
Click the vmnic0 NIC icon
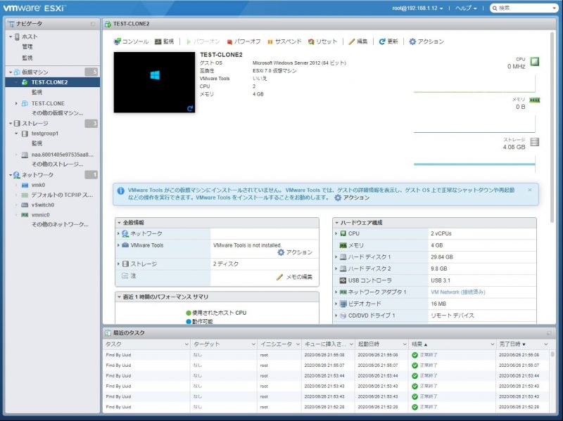coord(25,215)
